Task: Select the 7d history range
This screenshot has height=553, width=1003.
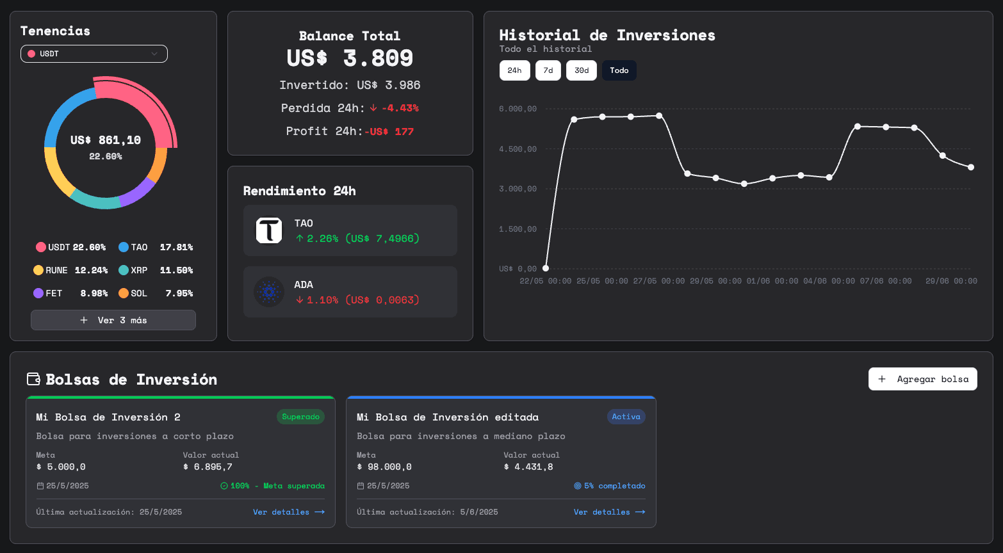Action: [548, 70]
